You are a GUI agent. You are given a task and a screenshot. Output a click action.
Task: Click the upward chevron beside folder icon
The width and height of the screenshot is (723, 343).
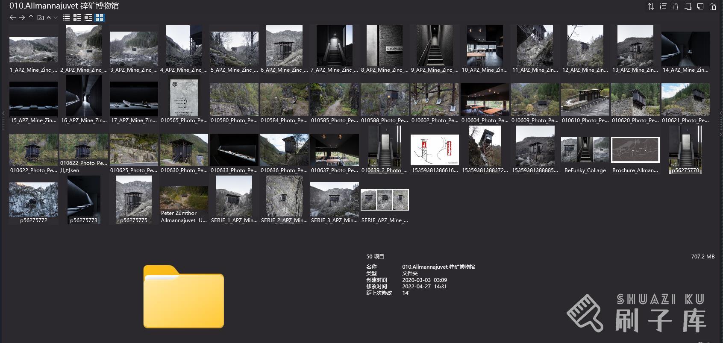pos(49,18)
